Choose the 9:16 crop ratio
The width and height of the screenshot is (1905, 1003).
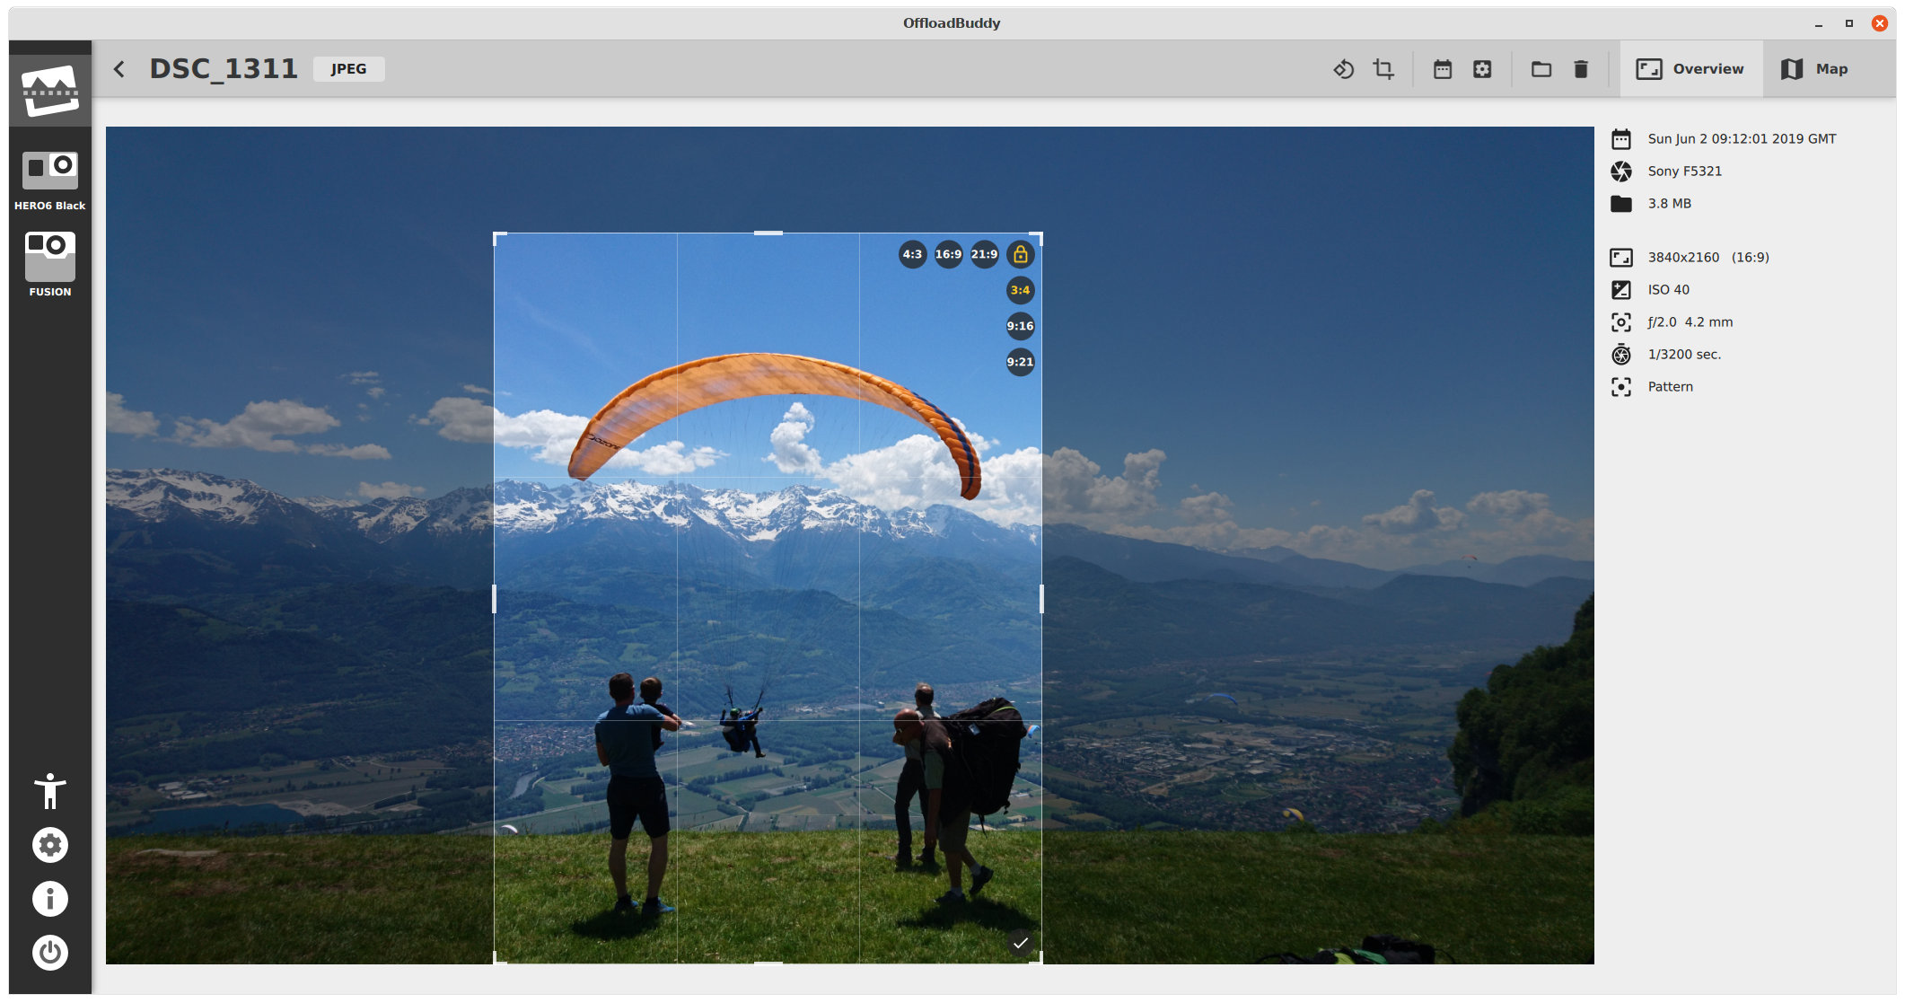[x=1021, y=326]
